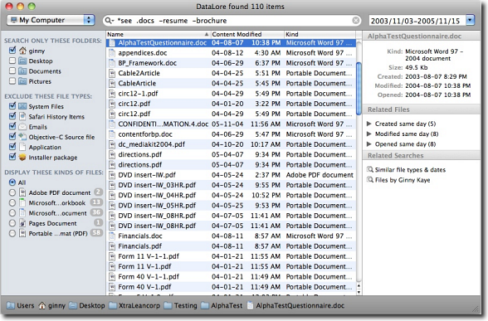Expand Opened same day (8)
The width and height of the screenshot is (488, 321).
point(369,144)
